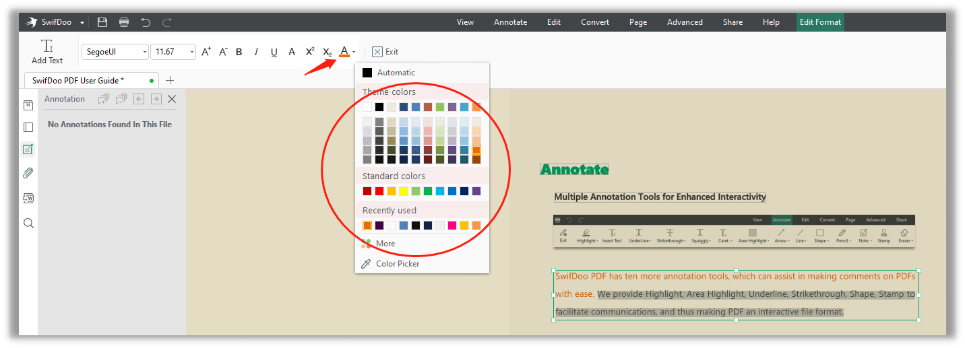Toggle Italic formatting
965x348 pixels.
[x=256, y=52]
